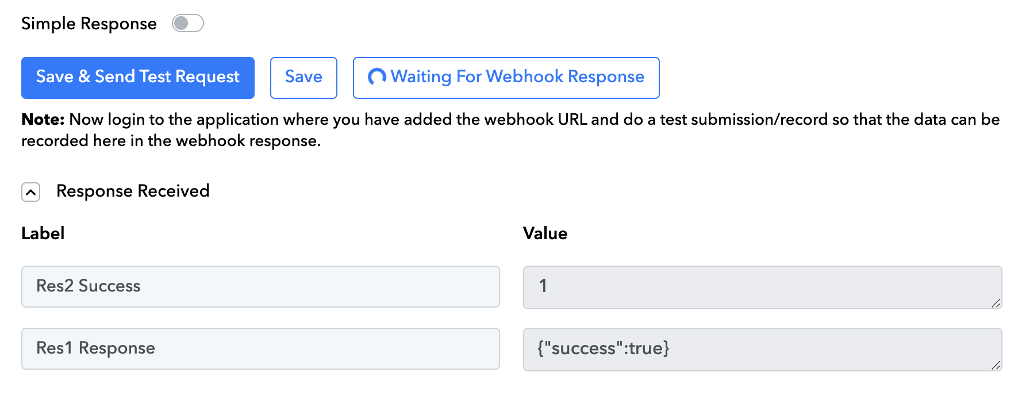
Task: Click resize handle of the value 1 textarea
Action: coord(996,303)
